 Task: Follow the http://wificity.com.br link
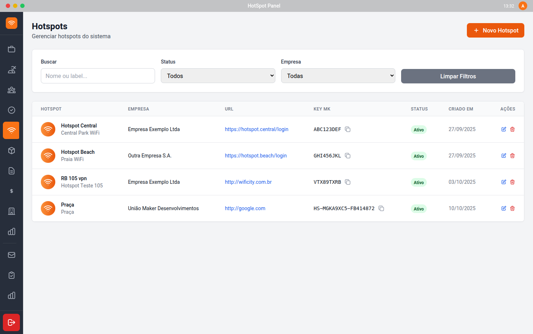[x=248, y=182]
